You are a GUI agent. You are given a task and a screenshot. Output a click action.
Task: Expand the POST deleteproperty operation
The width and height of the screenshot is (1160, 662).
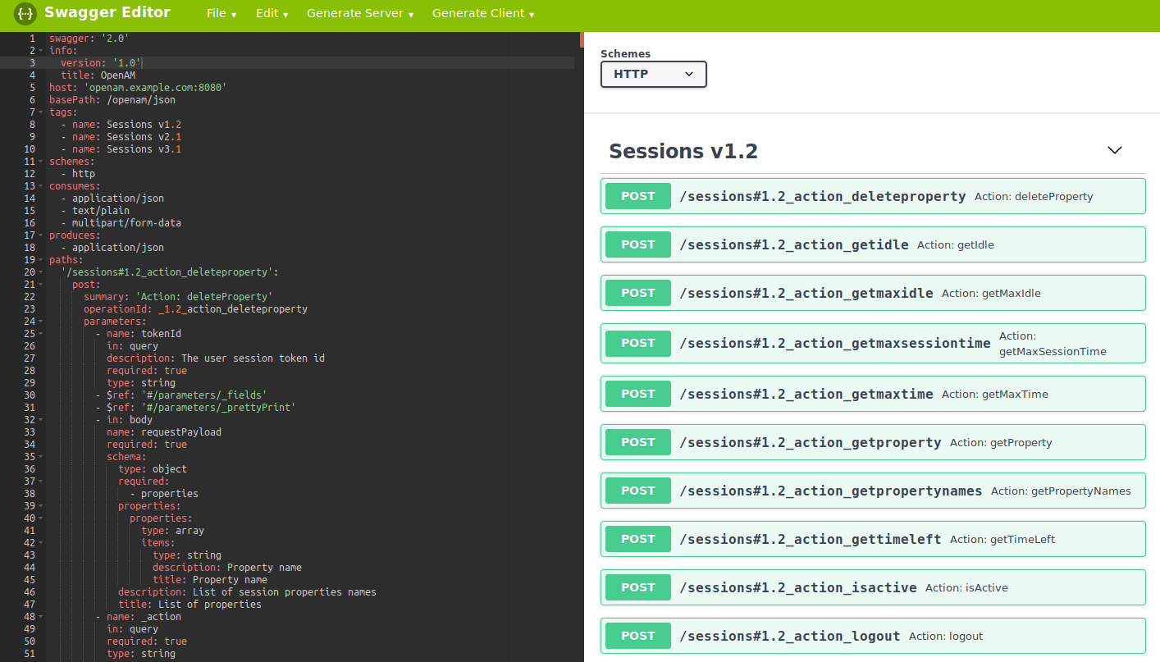coord(822,197)
